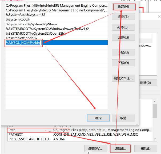Viewport: 161px width, 154px height.
Task: Click the system variables scrollbar down arrow
Action: coord(155,139)
